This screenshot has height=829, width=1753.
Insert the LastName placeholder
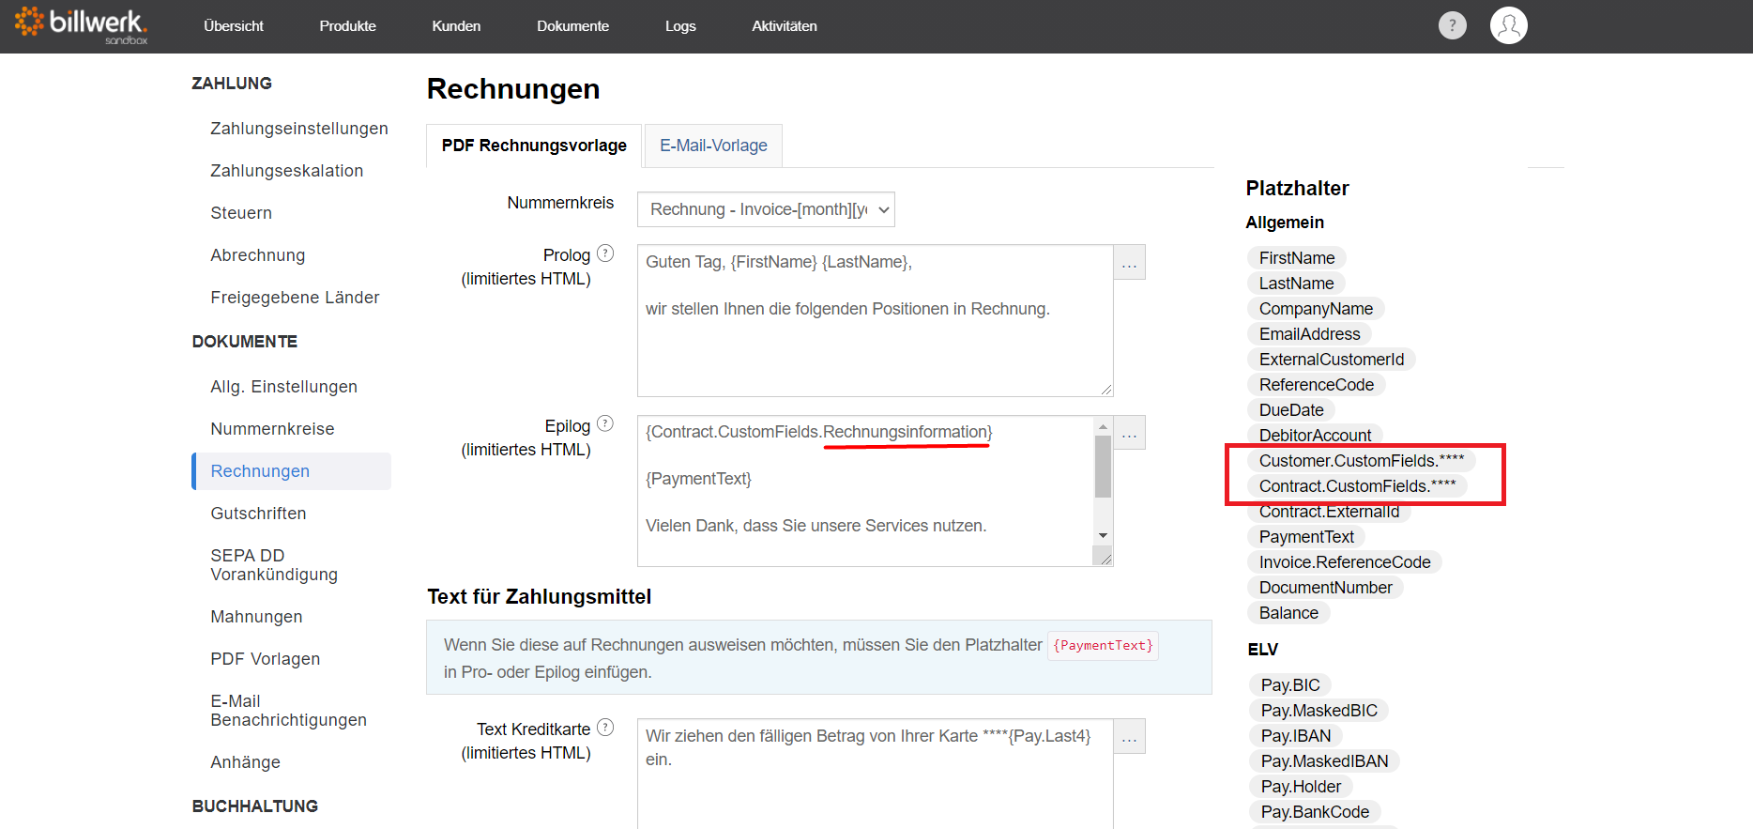[1296, 284]
